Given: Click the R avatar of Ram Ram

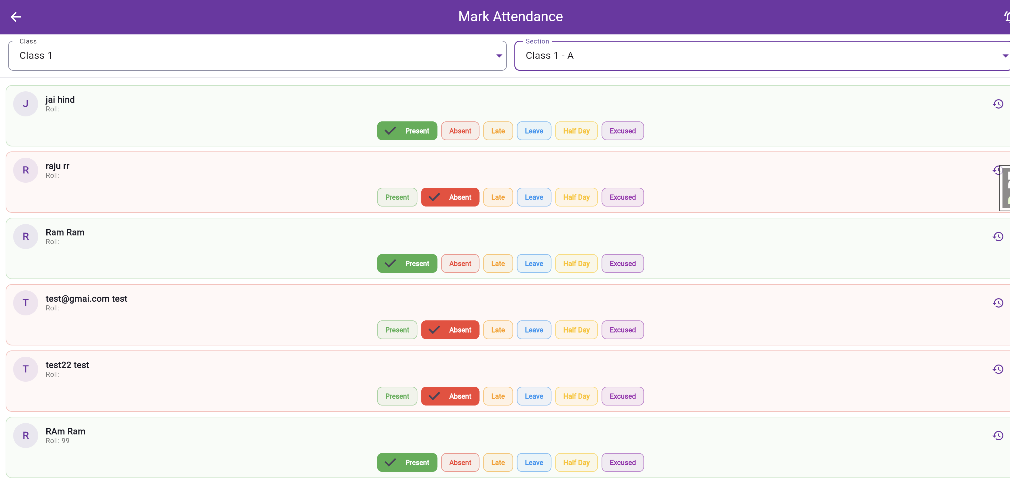Looking at the screenshot, I should pyautogui.click(x=25, y=236).
